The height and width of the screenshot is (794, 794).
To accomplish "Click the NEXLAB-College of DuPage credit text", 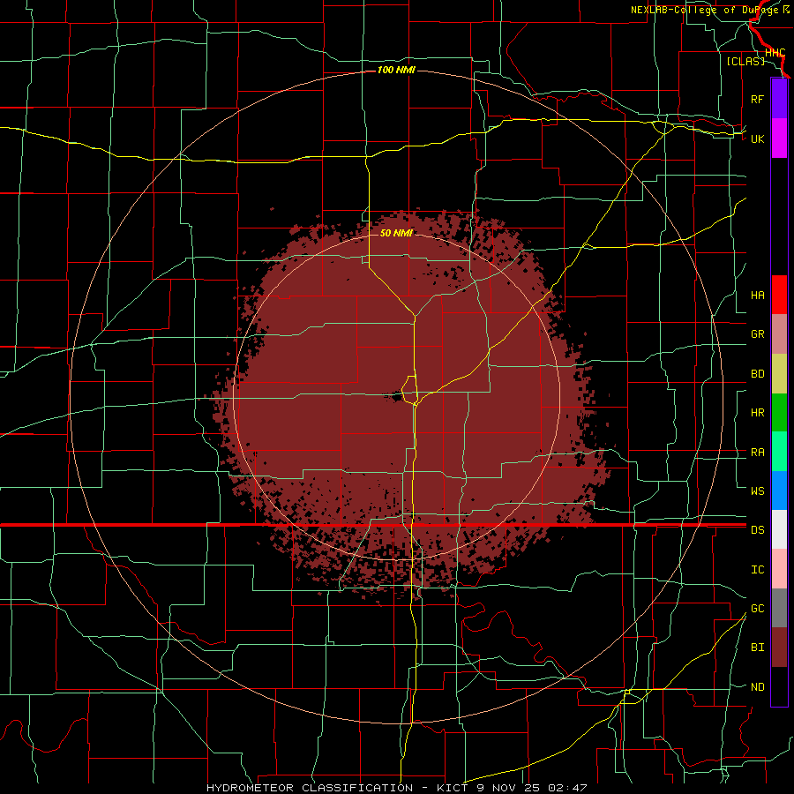I will point(709,10).
